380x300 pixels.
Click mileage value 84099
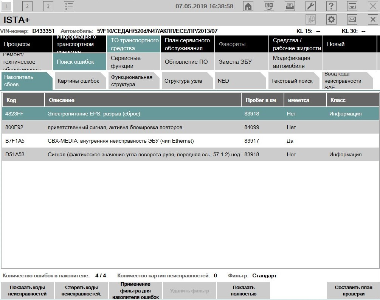(x=251, y=127)
